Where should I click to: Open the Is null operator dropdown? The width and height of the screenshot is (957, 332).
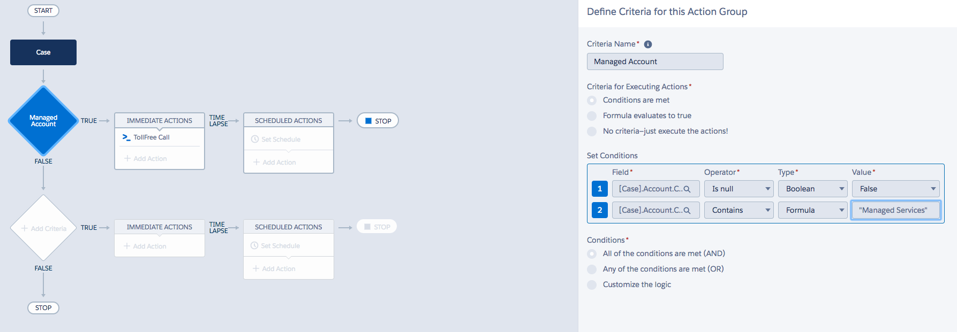tap(739, 189)
